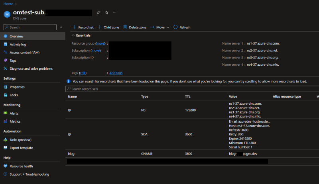Viewport: 319px width, 184px height.
Task: Select the blog CNAME record name
Action: pos(71,154)
